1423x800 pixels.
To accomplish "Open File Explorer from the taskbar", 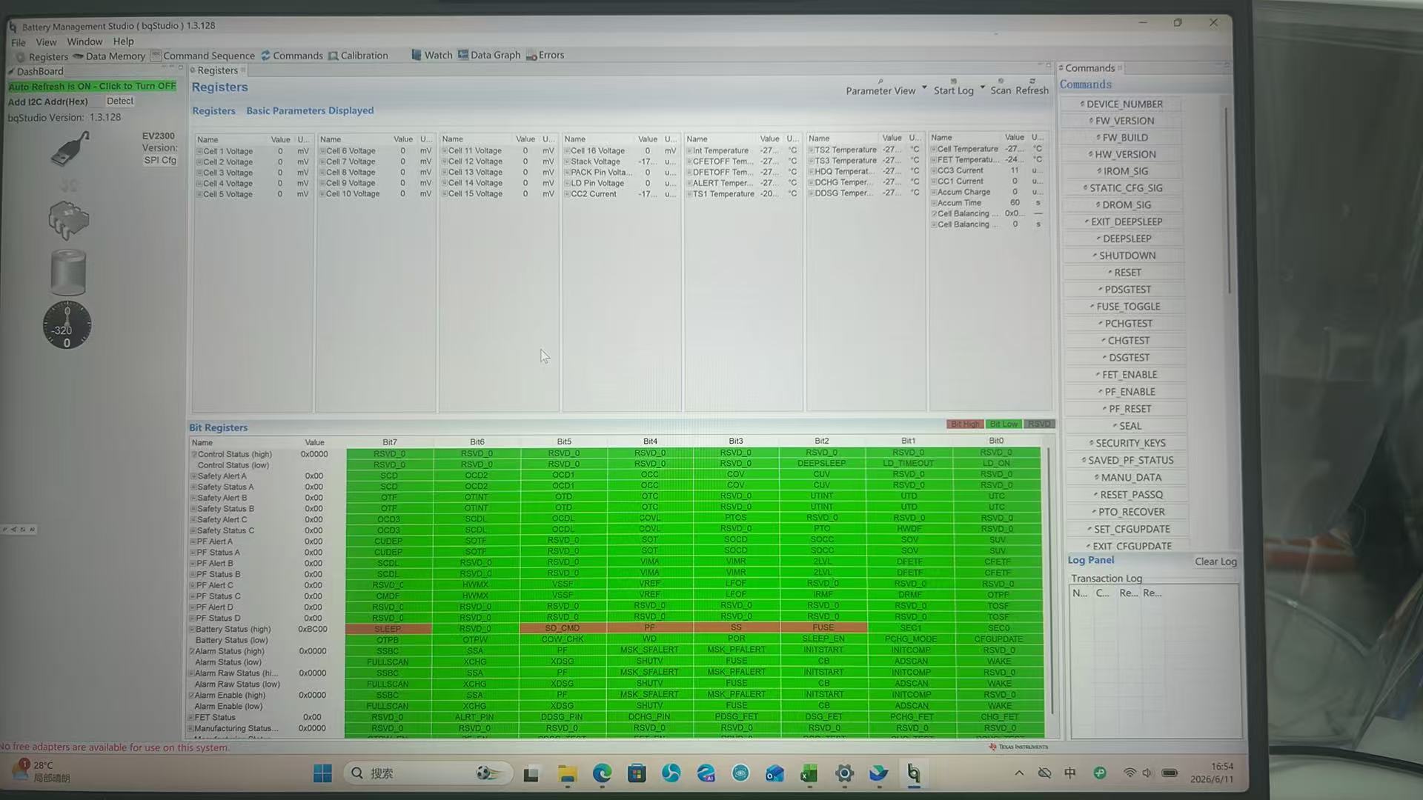I will [567, 774].
